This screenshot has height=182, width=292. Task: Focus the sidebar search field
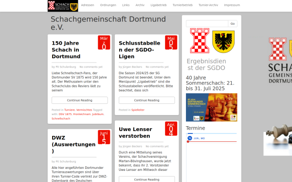[x=207, y=24]
